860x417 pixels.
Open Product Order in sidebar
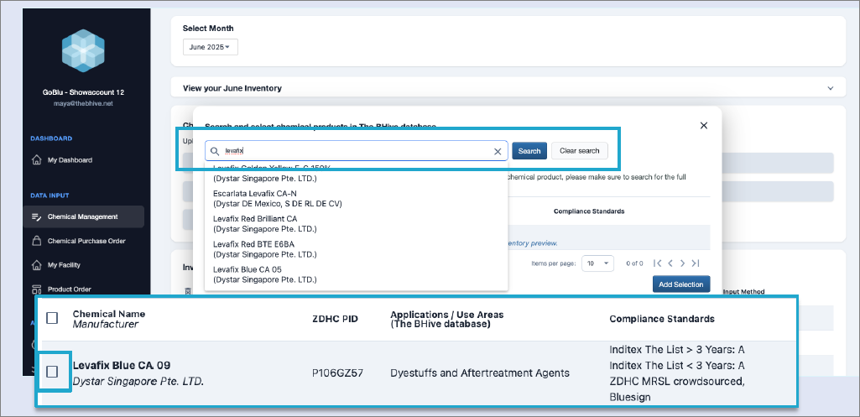tap(69, 289)
